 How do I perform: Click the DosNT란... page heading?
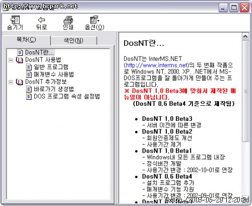tap(144, 43)
